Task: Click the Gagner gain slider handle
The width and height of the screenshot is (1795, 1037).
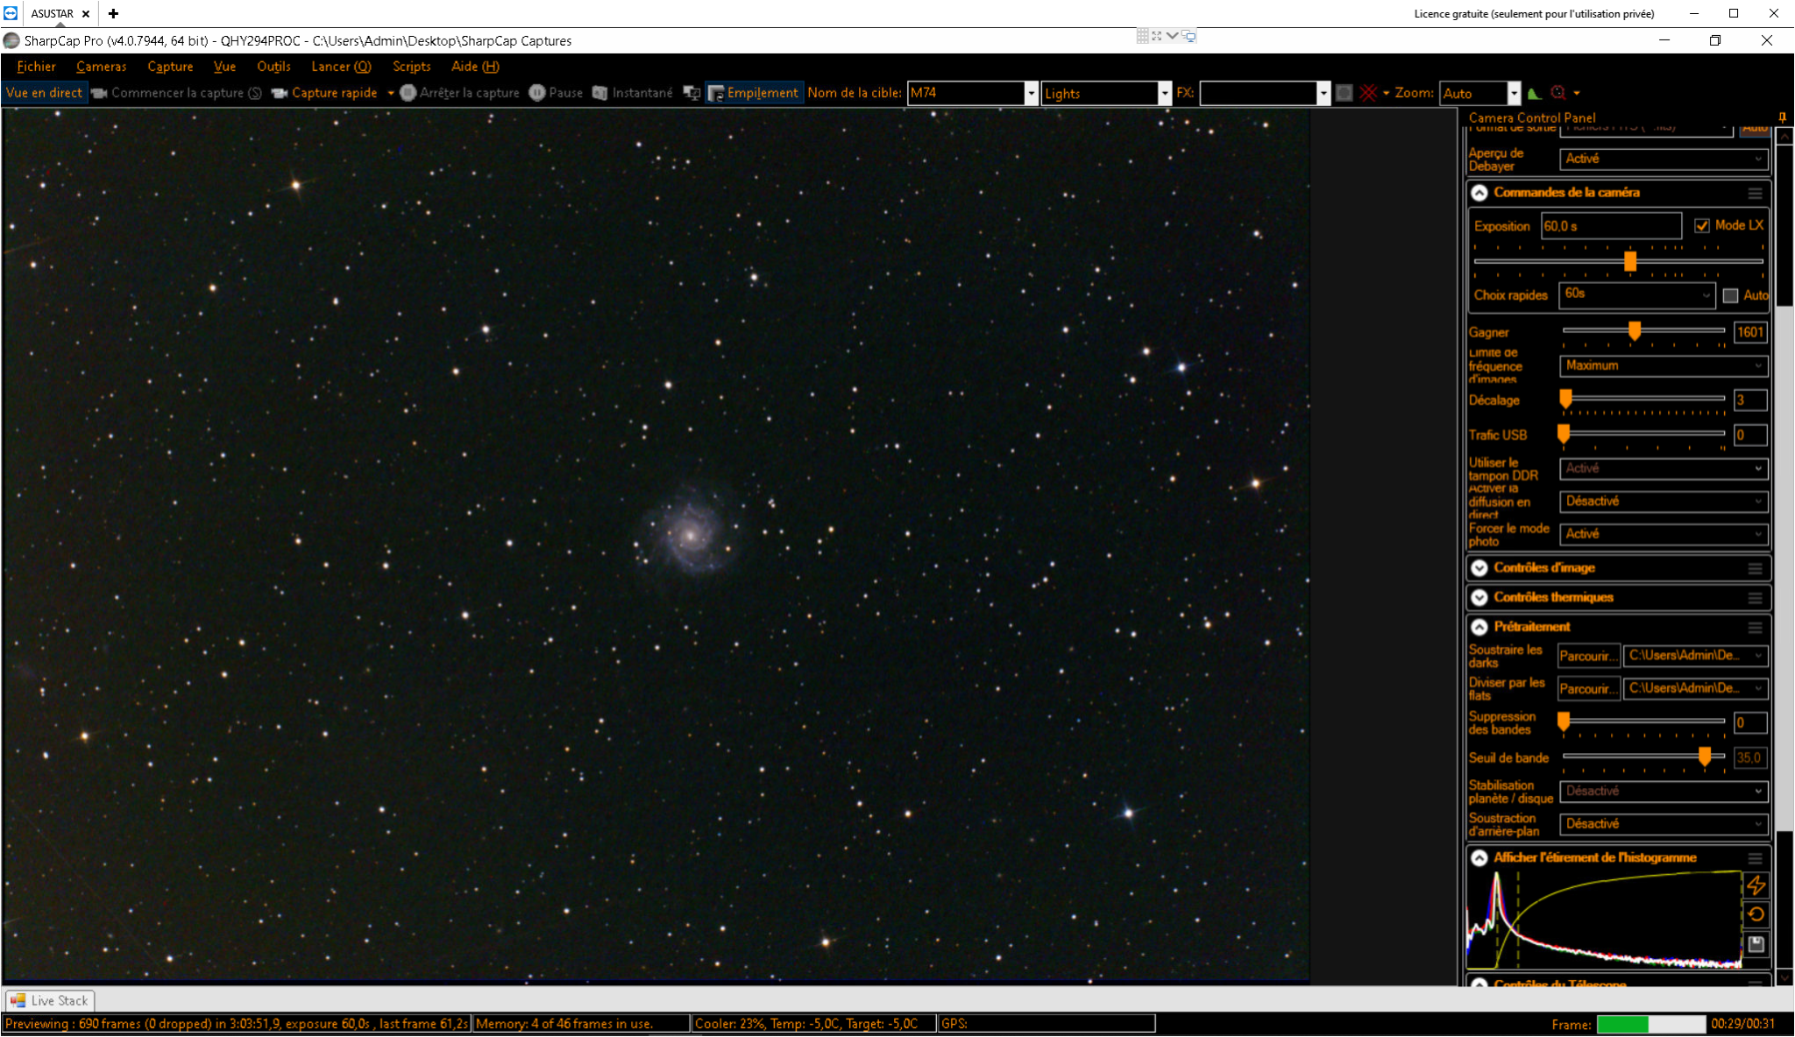Action: (x=1635, y=330)
